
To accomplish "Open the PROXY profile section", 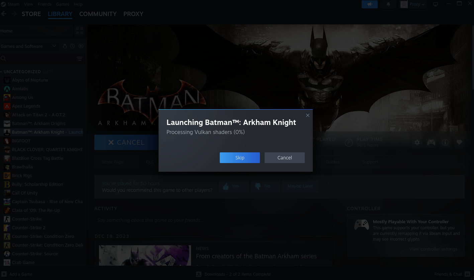I will point(133,14).
